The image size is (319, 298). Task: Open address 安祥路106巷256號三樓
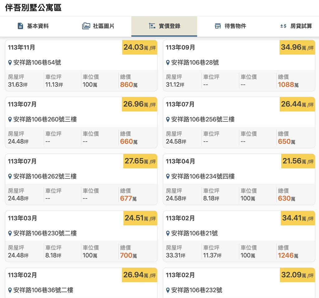tap(203, 119)
